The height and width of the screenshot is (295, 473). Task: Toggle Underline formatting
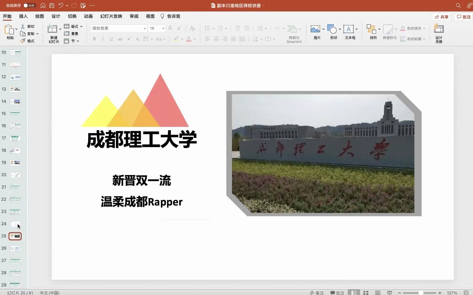click(111, 39)
